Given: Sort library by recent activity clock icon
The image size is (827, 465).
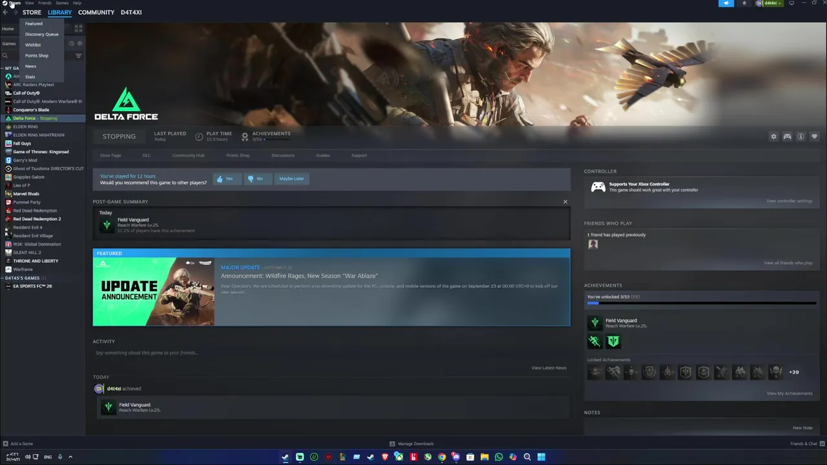Looking at the screenshot, I should coord(72,43).
